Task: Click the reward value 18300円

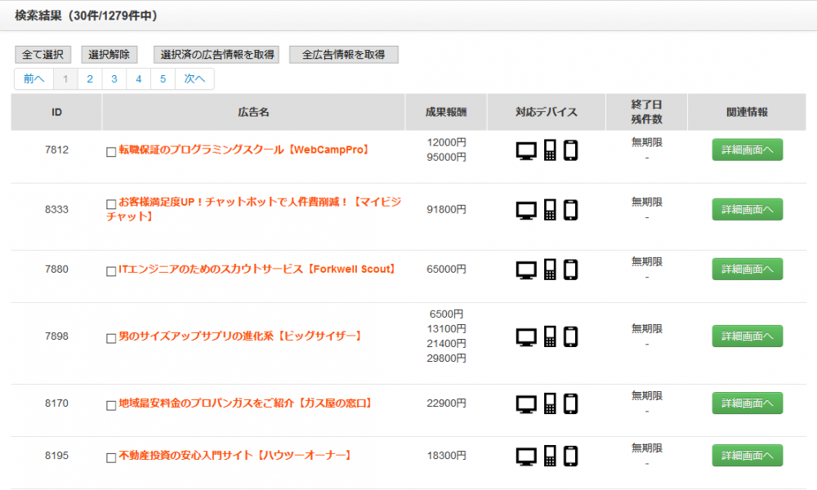Action: coord(447,456)
